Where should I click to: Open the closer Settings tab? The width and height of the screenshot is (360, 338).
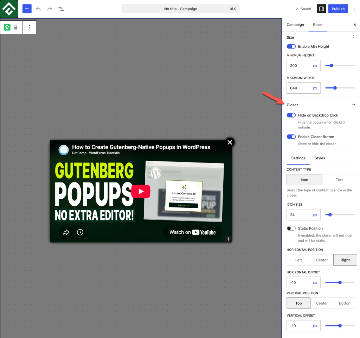(298, 158)
